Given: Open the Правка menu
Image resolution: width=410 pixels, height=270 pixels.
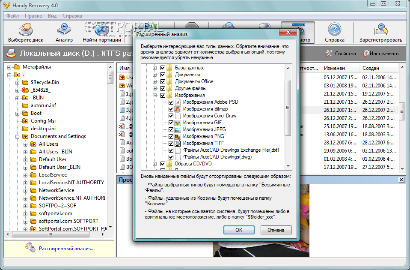Looking at the screenshot, I should (x=33, y=16).
